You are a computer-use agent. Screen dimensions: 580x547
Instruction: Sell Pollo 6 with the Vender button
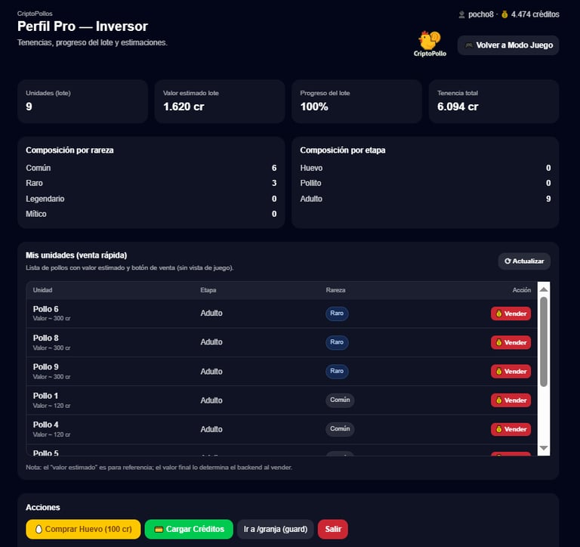[x=511, y=314]
